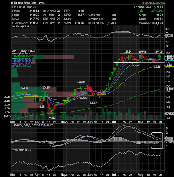
Task: Click the StockCharts.com watermark link
Action: coord(153,3)
